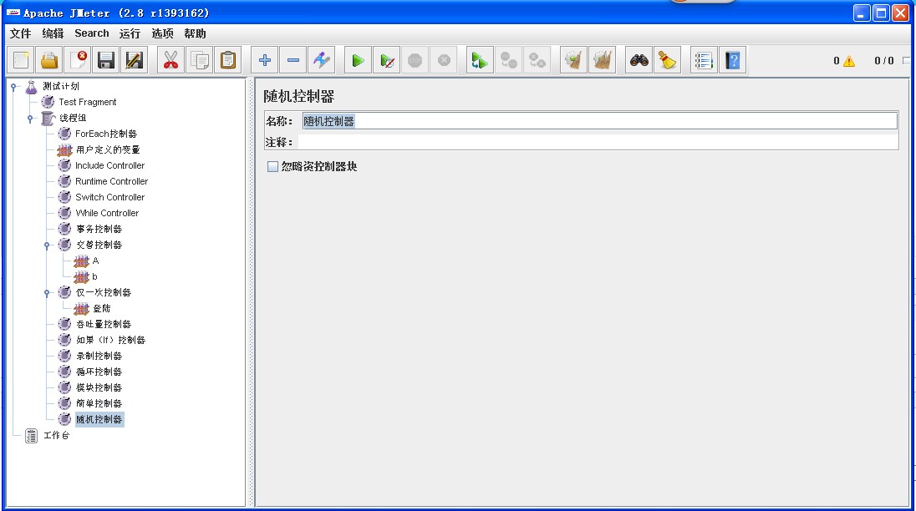This screenshot has height=511, width=916.
Task: Click the New test plan toolbar icon
Action: pyautogui.click(x=21, y=60)
